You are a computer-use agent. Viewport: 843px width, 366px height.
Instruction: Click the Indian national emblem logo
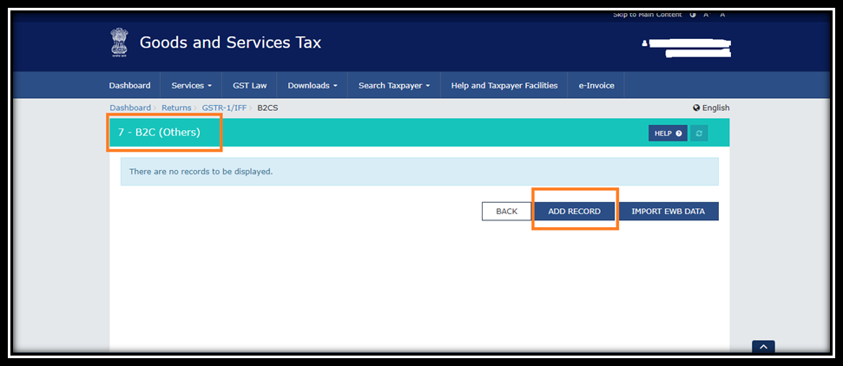point(119,43)
